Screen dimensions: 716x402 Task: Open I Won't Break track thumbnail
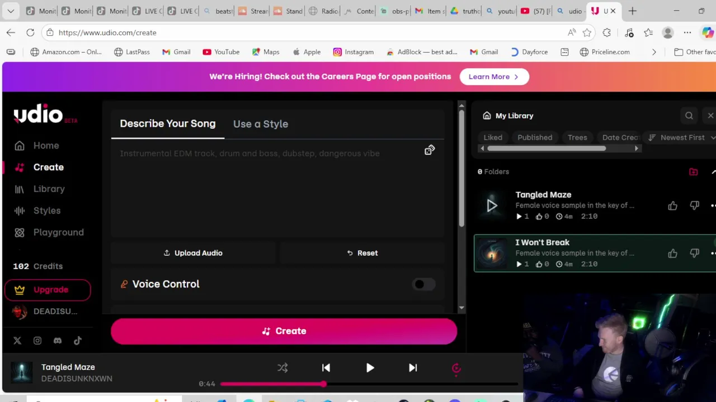click(492, 253)
